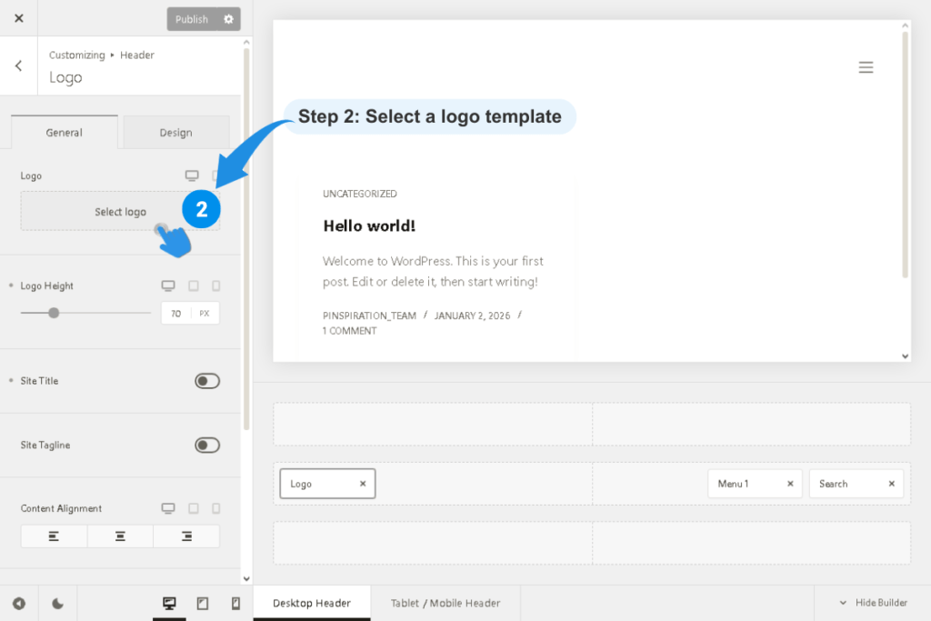931x621 pixels.
Task: Set content alignment to center
Action: (120, 536)
